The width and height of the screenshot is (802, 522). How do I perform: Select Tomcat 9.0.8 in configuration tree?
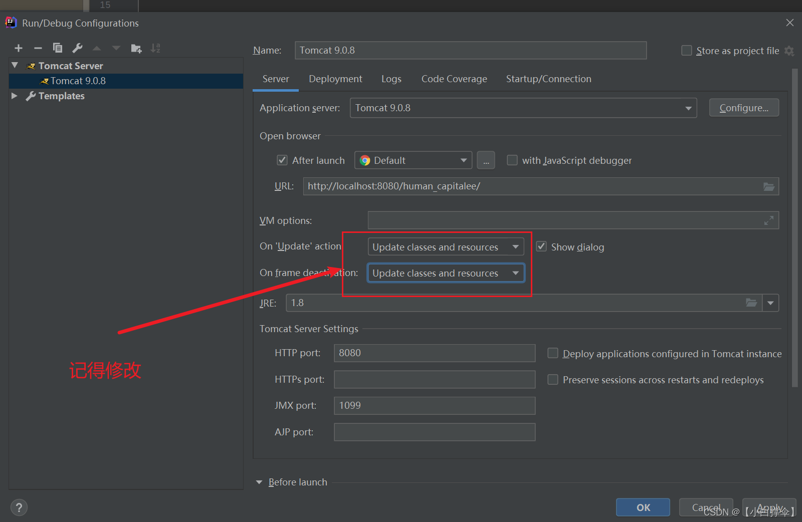[126, 81]
